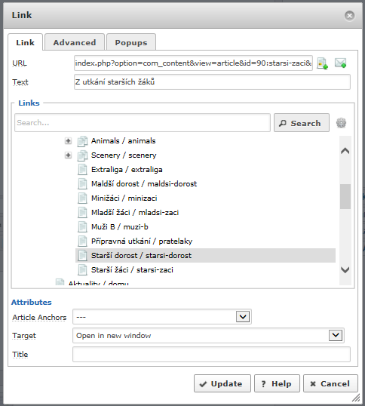This screenshot has width=365, height=406.
Task: Click the scroll down arrow in links list
Action: coord(345,270)
